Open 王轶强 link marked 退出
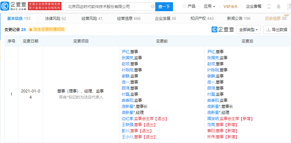 click(x=128, y=125)
